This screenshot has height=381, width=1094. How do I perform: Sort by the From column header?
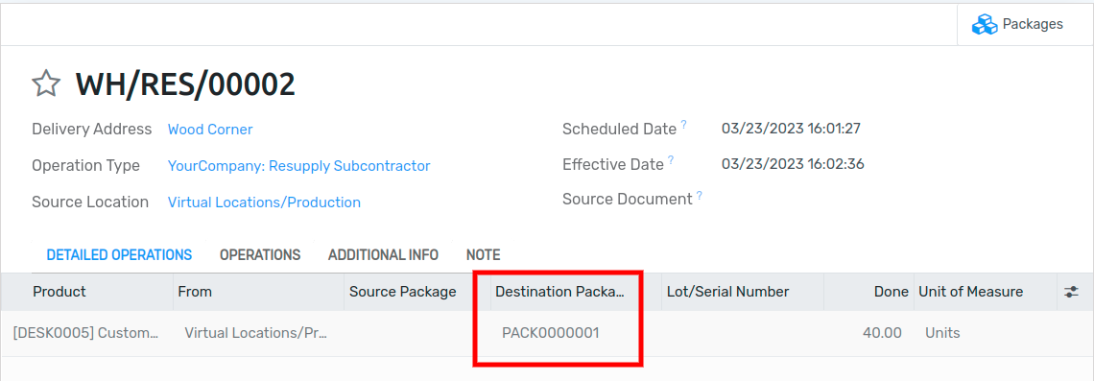(x=259, y=292)
